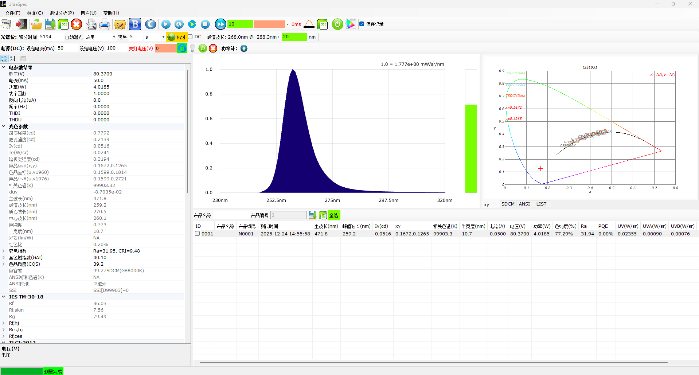The width and height of the screenshot is (699, 375).
Task: Click the blue B toolbar icon
Action: coord(135,24)
